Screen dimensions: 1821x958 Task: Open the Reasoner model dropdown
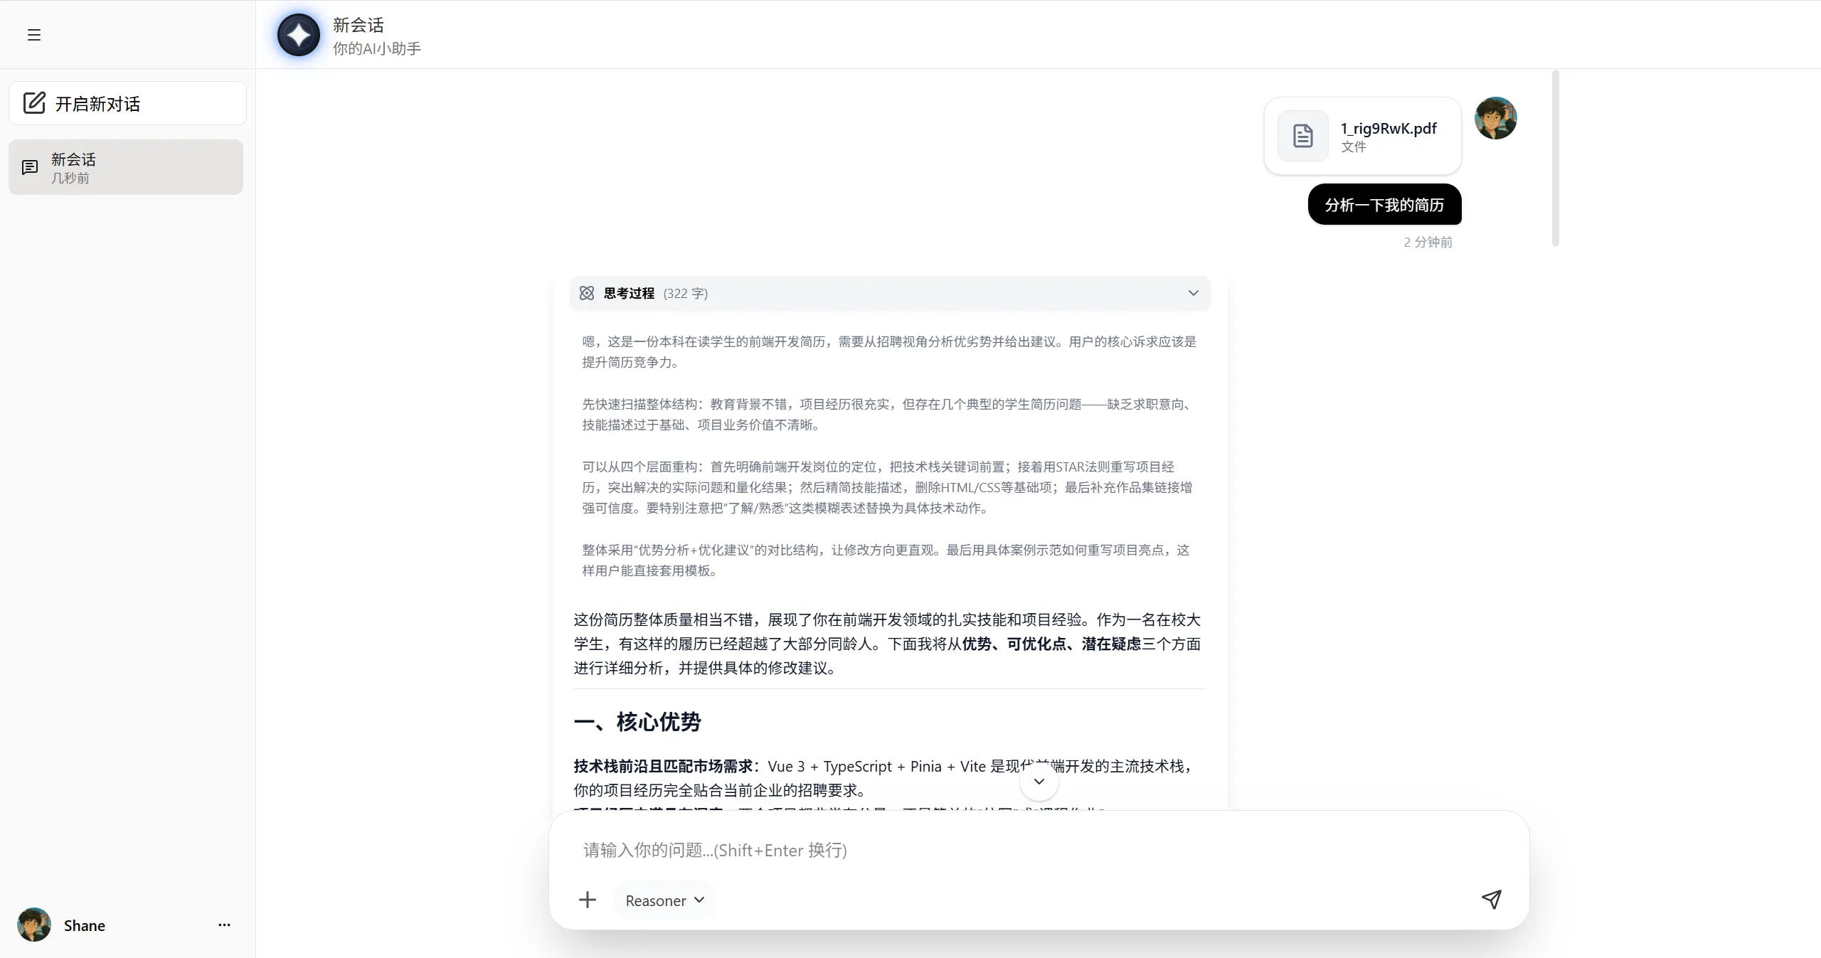[x=662, y=899]
